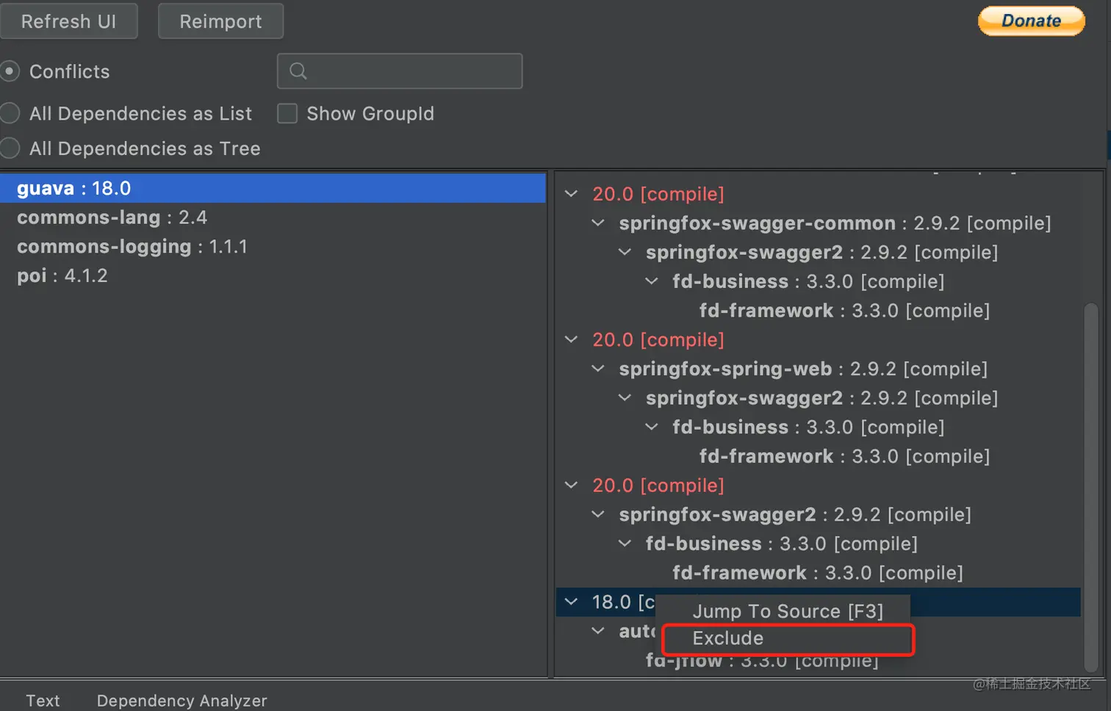Collapse springfox-swagger2 node under springfox-swagger-common
The image size is (1111, 711).
(x=625, y=252)
